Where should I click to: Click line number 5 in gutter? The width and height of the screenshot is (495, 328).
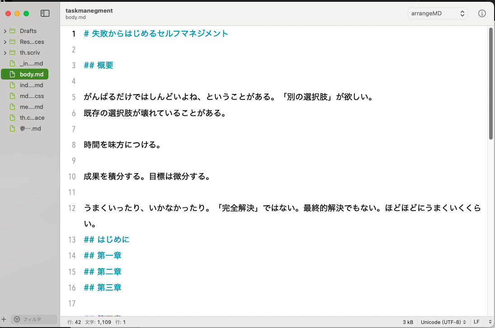tap(74, 97)
